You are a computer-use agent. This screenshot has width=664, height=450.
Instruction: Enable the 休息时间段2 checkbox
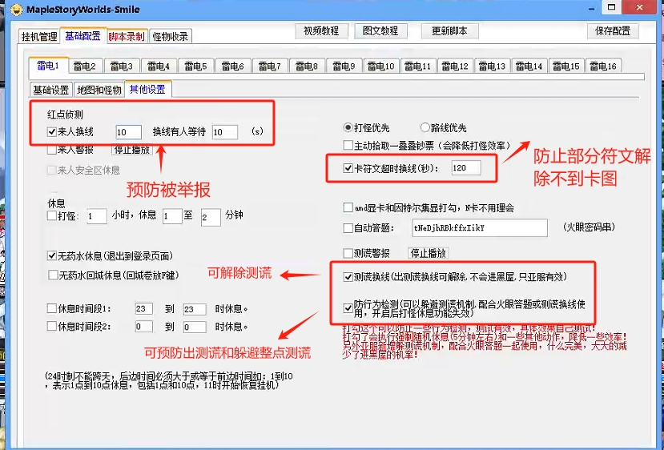pos(52,327)
